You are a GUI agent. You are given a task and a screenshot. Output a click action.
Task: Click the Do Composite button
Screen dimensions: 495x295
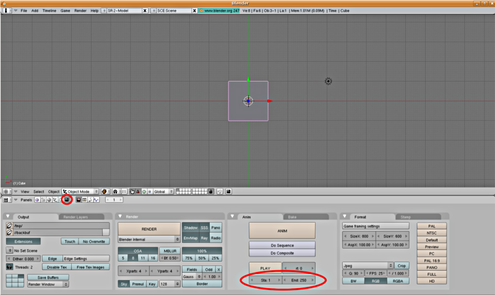282,253
